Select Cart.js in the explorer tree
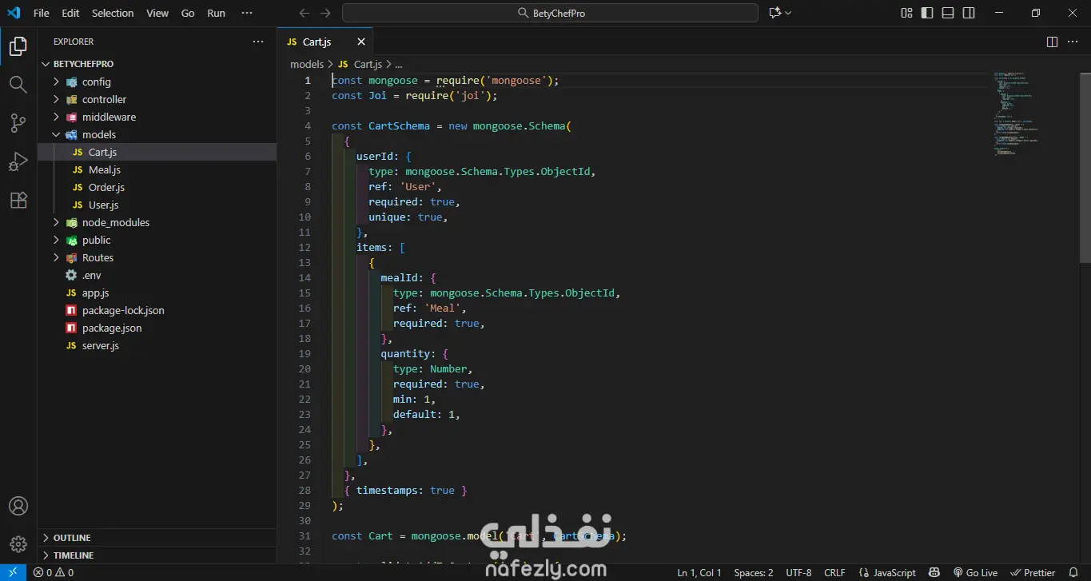 (x=157, y=152)
